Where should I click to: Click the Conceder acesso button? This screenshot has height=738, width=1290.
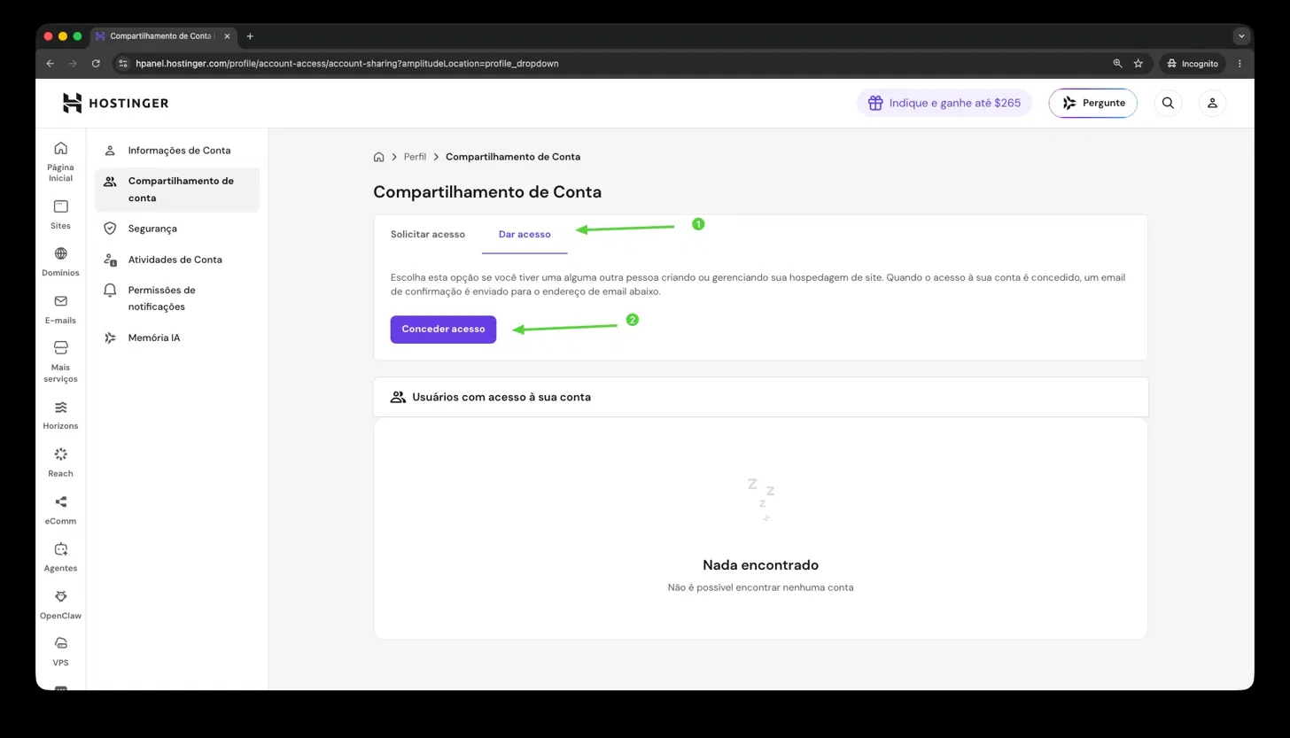443,330
